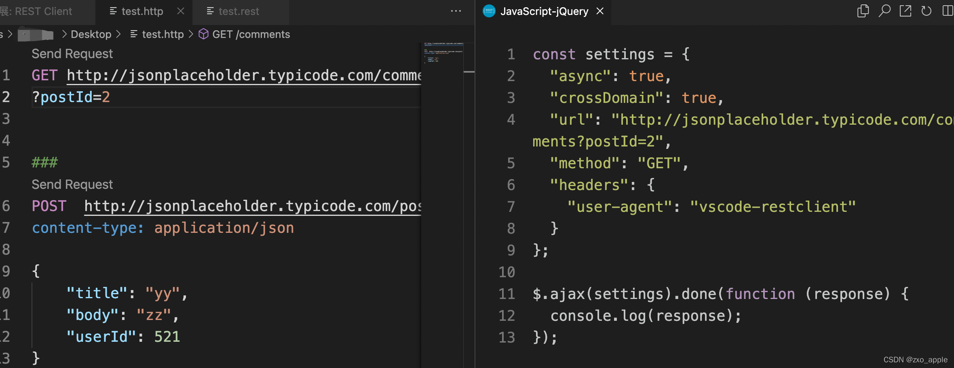The width and height of the screenshot is (954, 368).
Task: Click the "headers": { line
Action: 602,185
